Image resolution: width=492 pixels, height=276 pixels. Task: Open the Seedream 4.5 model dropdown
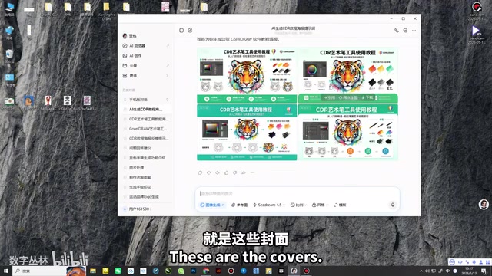coord(269,205)
